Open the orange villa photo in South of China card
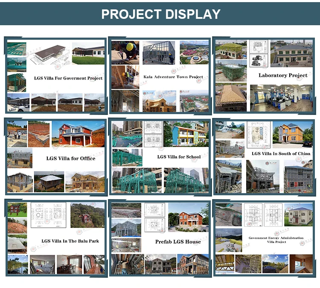This screenshot has width=320, height=288. [x=293, y=135]
